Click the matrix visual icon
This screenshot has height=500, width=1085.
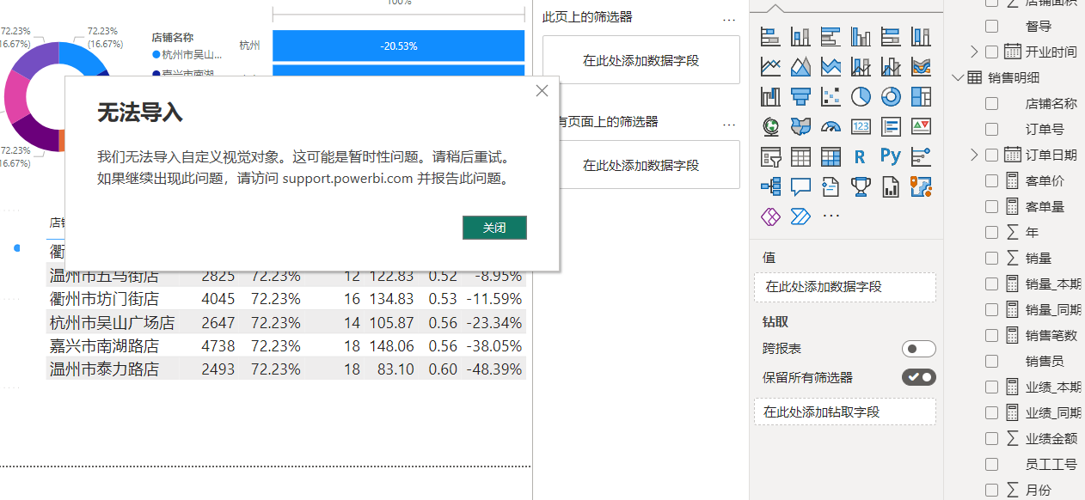click(x=831, y=156)
